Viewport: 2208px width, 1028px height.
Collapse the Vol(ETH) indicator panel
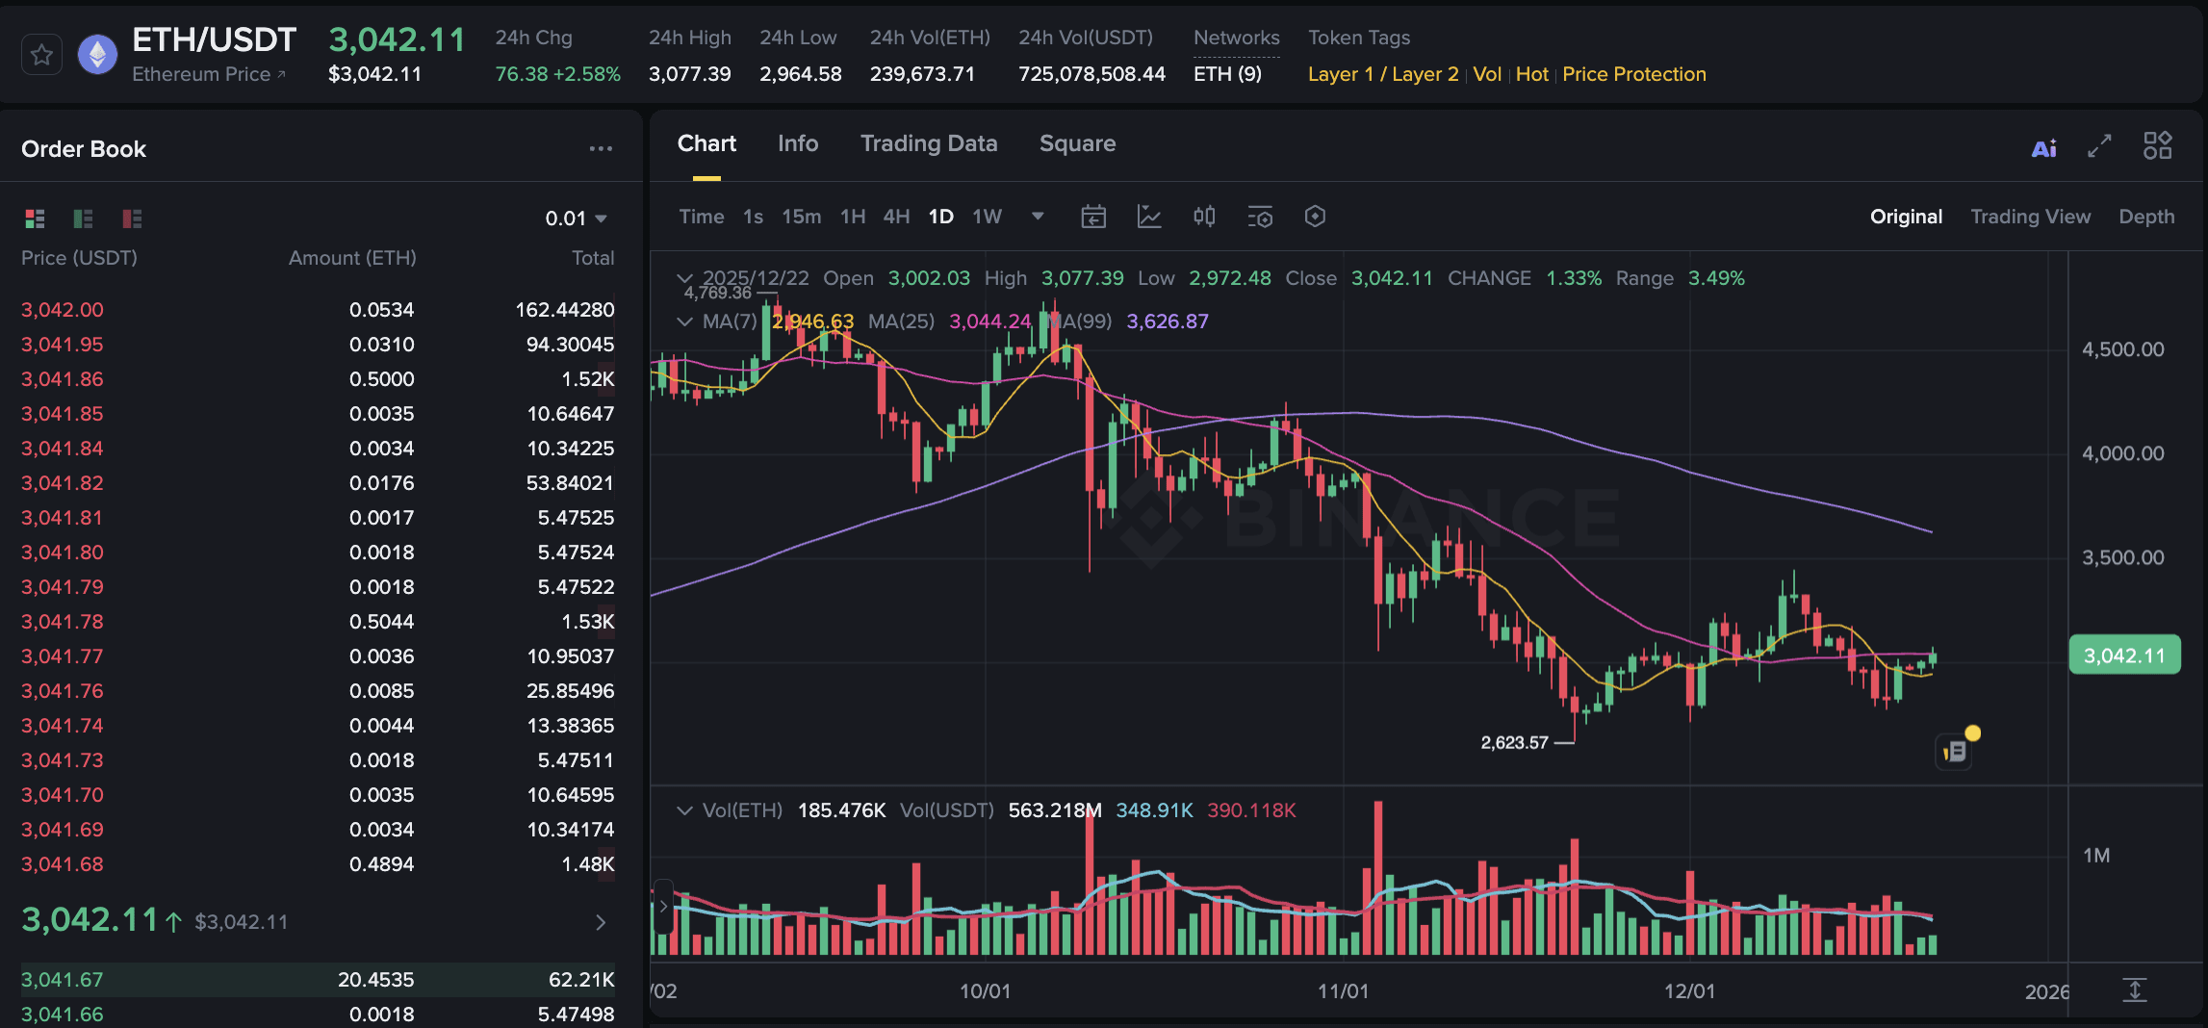coord(685,810)
